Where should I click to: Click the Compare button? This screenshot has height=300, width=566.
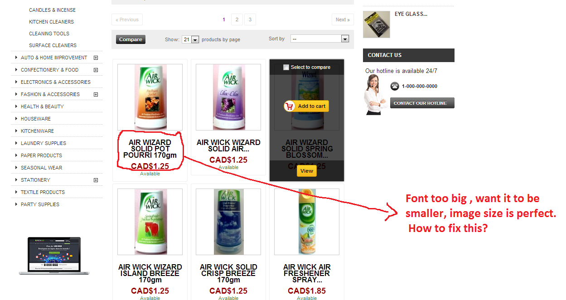(131, 39)
